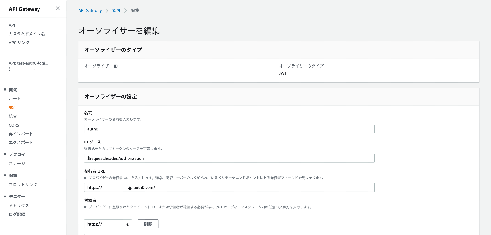The height and width of the screenshot is (235, 491).
Task: Click the ID ソース input field
Action: point(229,158)
